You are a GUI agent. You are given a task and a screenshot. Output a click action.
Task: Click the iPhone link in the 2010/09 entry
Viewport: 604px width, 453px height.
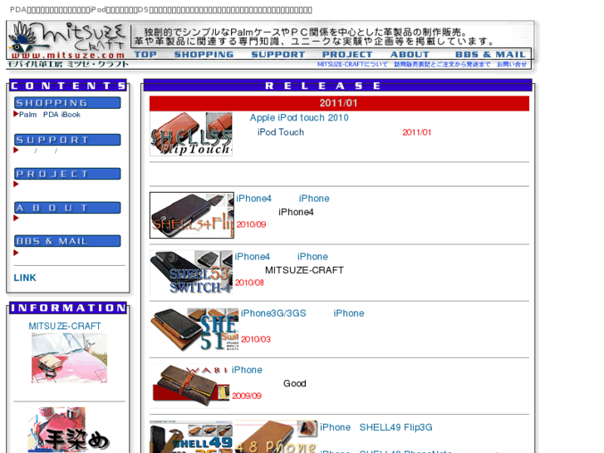pyautogui.click(x=314, y=199)
